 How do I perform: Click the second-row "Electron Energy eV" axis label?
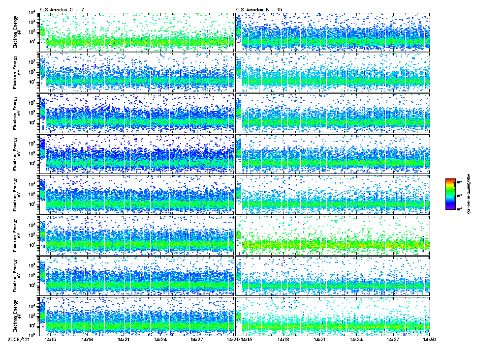[x=16, y=73]
